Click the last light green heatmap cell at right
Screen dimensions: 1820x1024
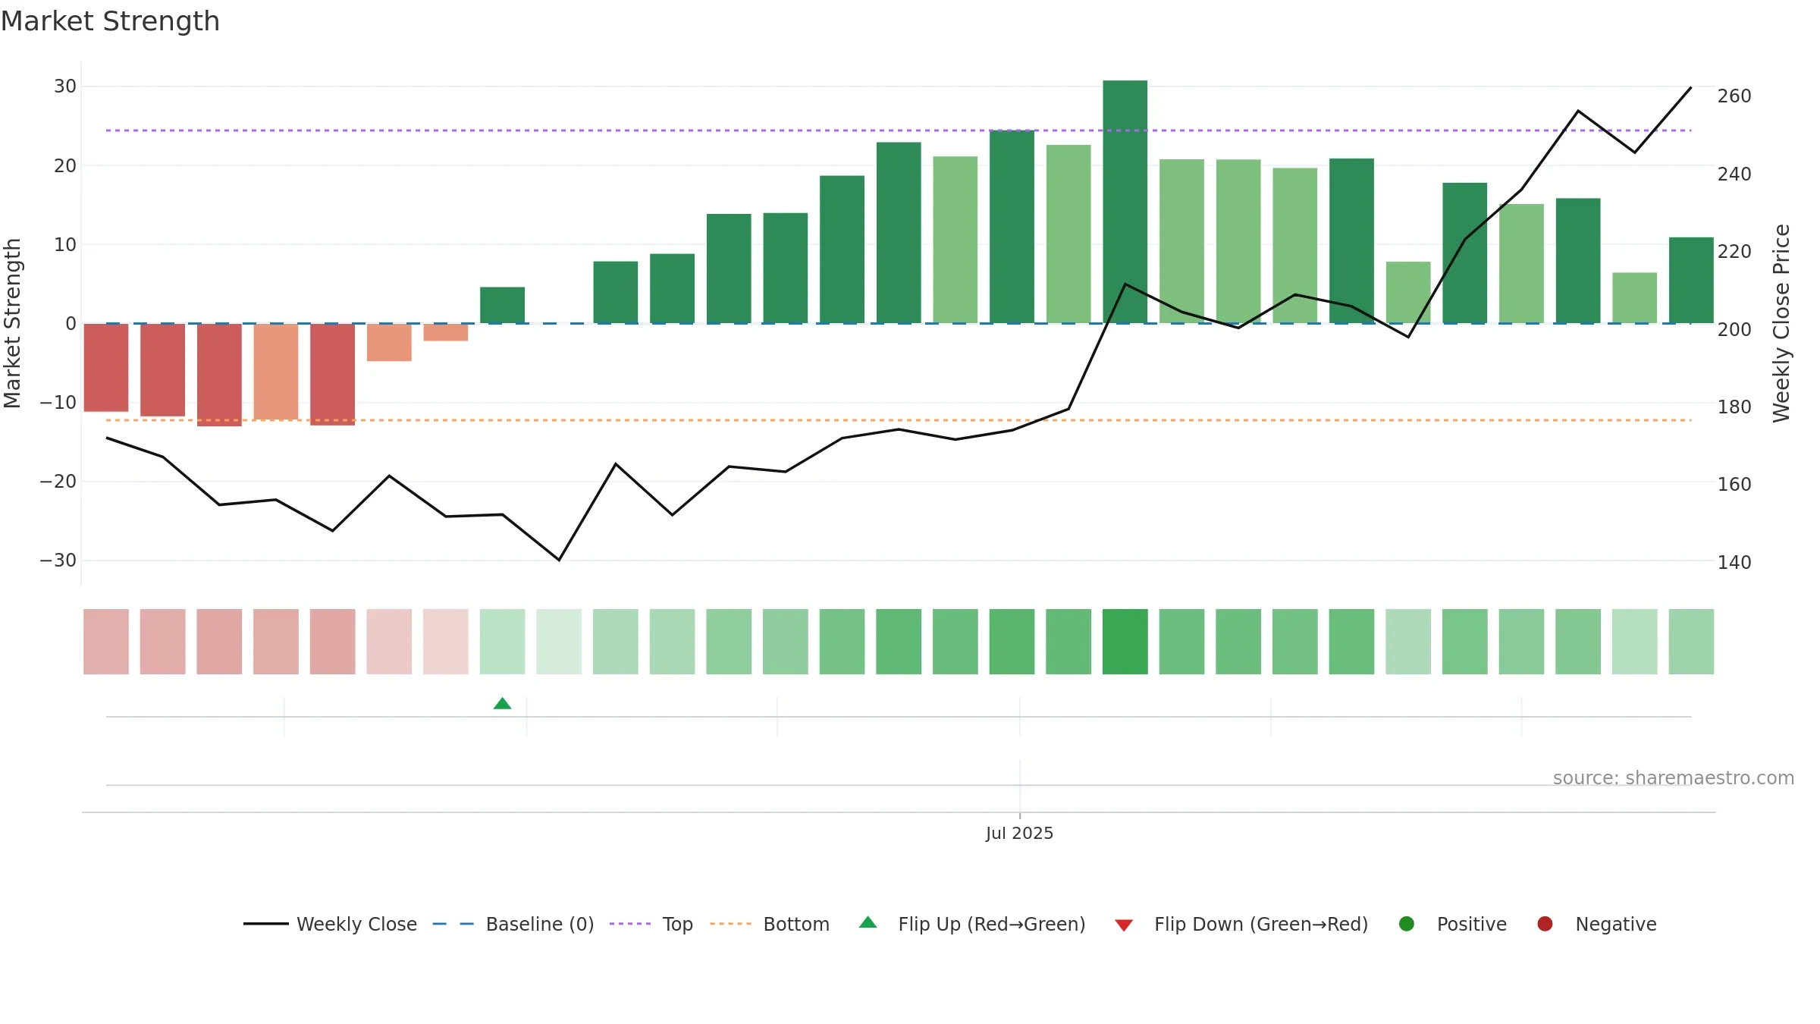(1691, 642)
